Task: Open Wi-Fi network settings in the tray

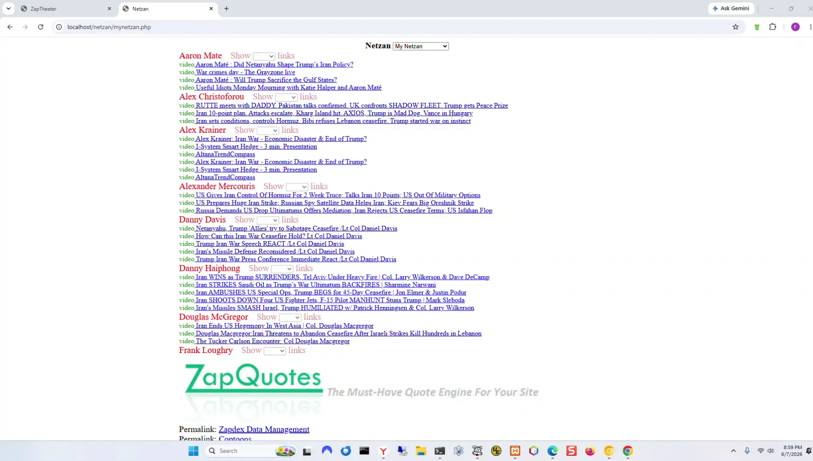Action: pos(761,451)
